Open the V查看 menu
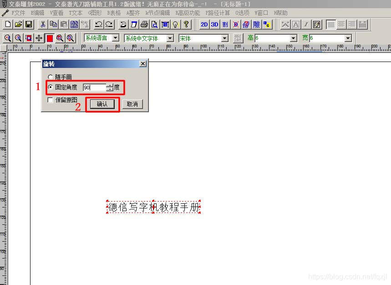The width and height of the screenshot is (391, 285). click(x=56, y=13)
